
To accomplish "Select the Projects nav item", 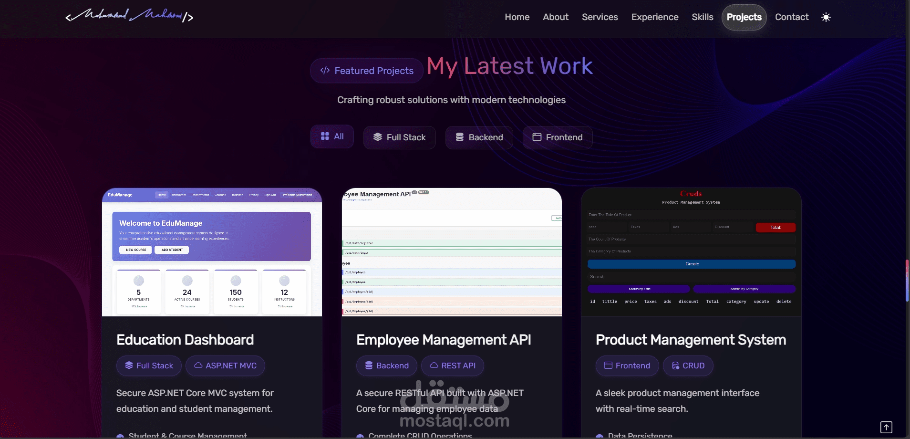I will coord(744,17).
